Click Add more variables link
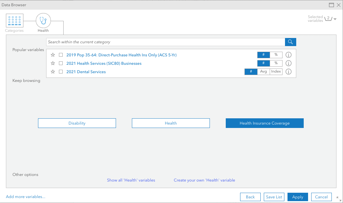This screenshot has width=343, height=203. 26,197
